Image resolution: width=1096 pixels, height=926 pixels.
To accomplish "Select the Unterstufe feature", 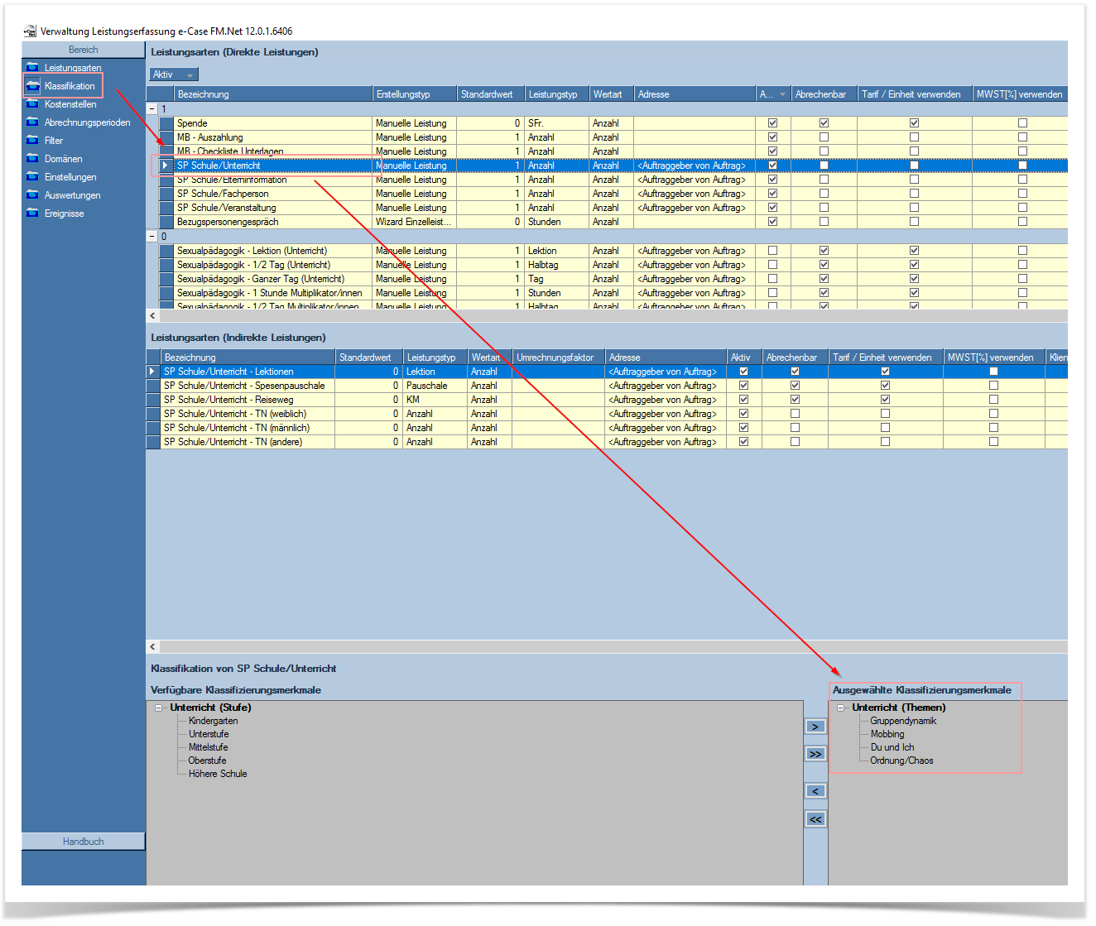I will pyautogui.click(x=209, y=734).
